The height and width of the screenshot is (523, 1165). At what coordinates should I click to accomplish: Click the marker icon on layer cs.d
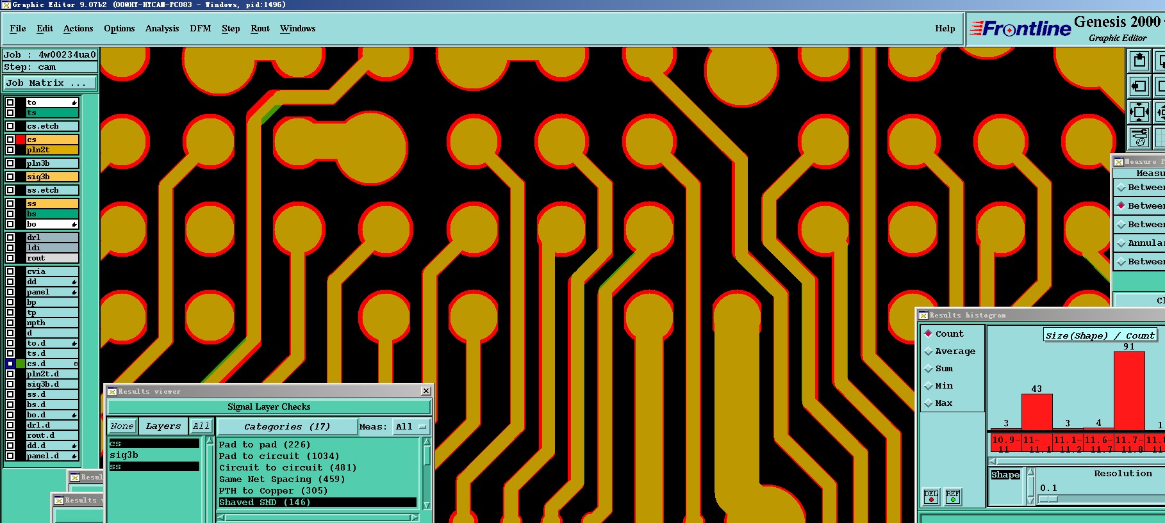(76, 364)
